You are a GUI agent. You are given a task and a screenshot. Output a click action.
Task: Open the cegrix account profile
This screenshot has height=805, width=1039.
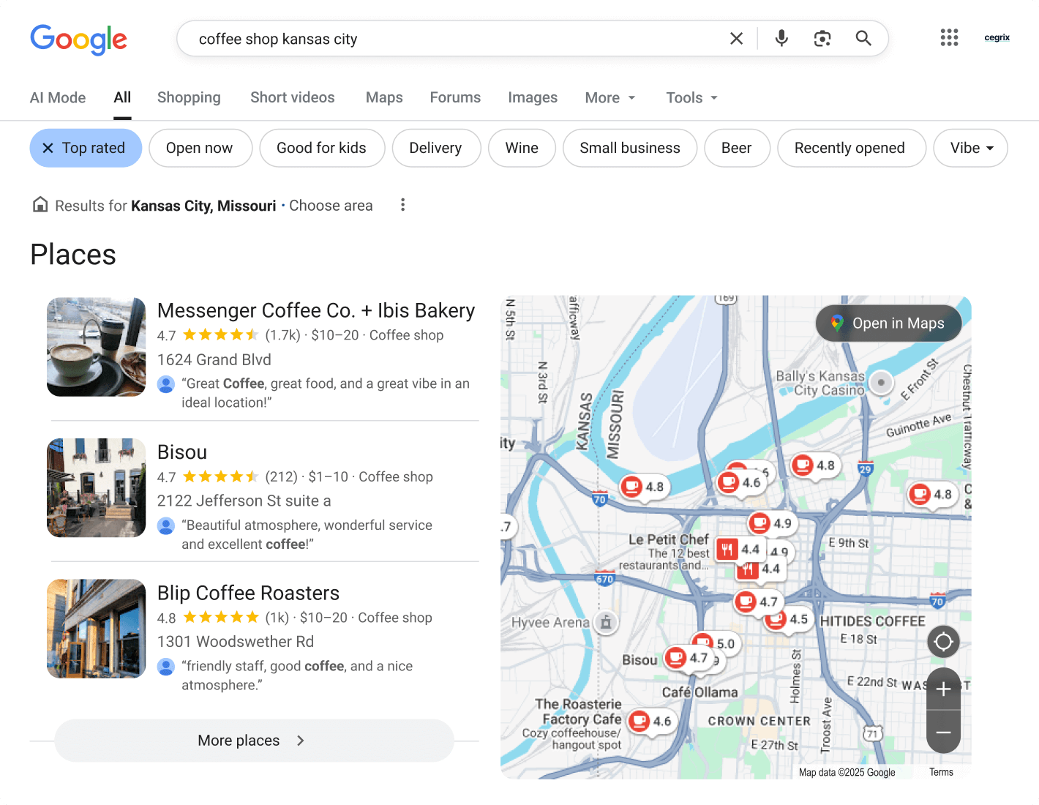pos(997,37)
